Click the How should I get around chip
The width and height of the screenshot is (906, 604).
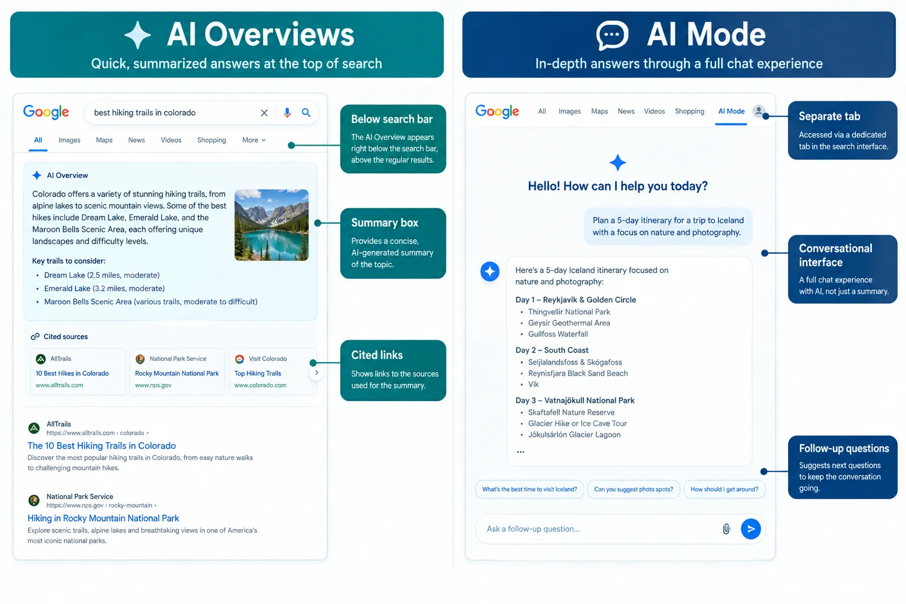click(724, 490)
